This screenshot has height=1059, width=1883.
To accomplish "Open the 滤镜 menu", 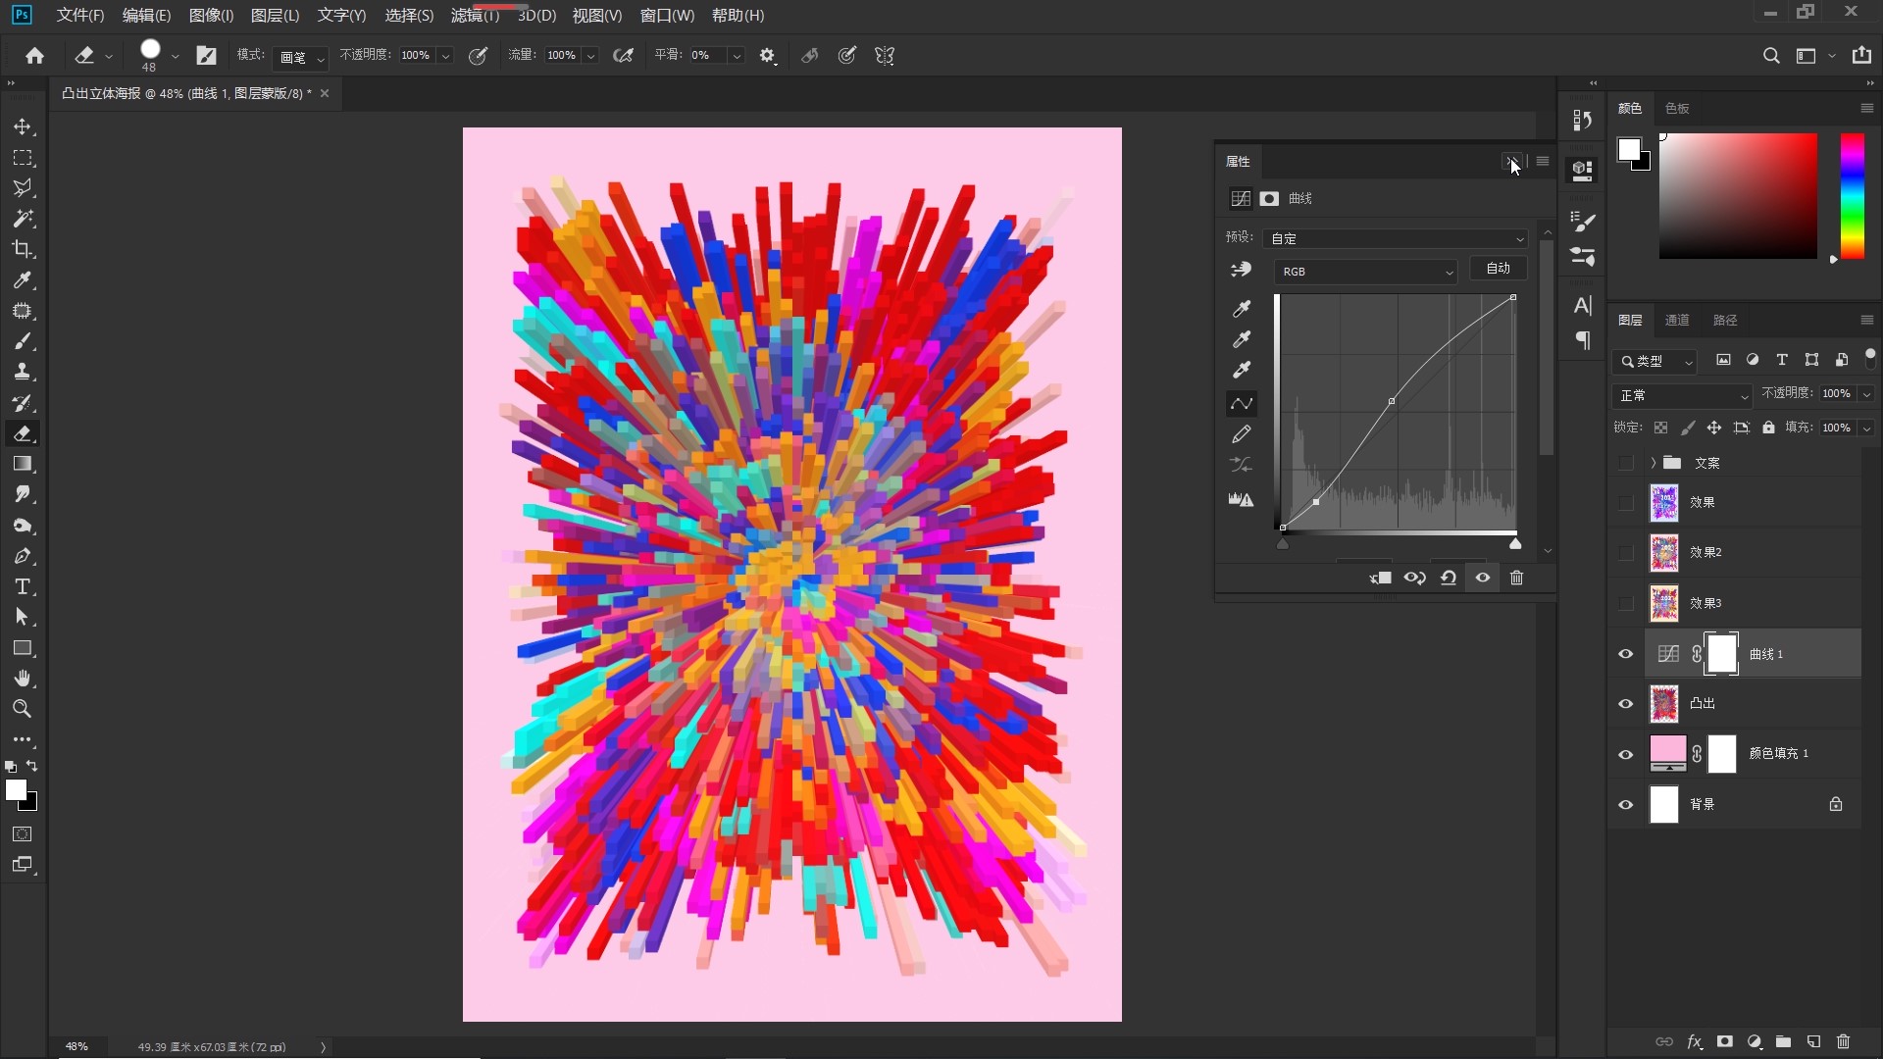I will [x=475, y=16].
